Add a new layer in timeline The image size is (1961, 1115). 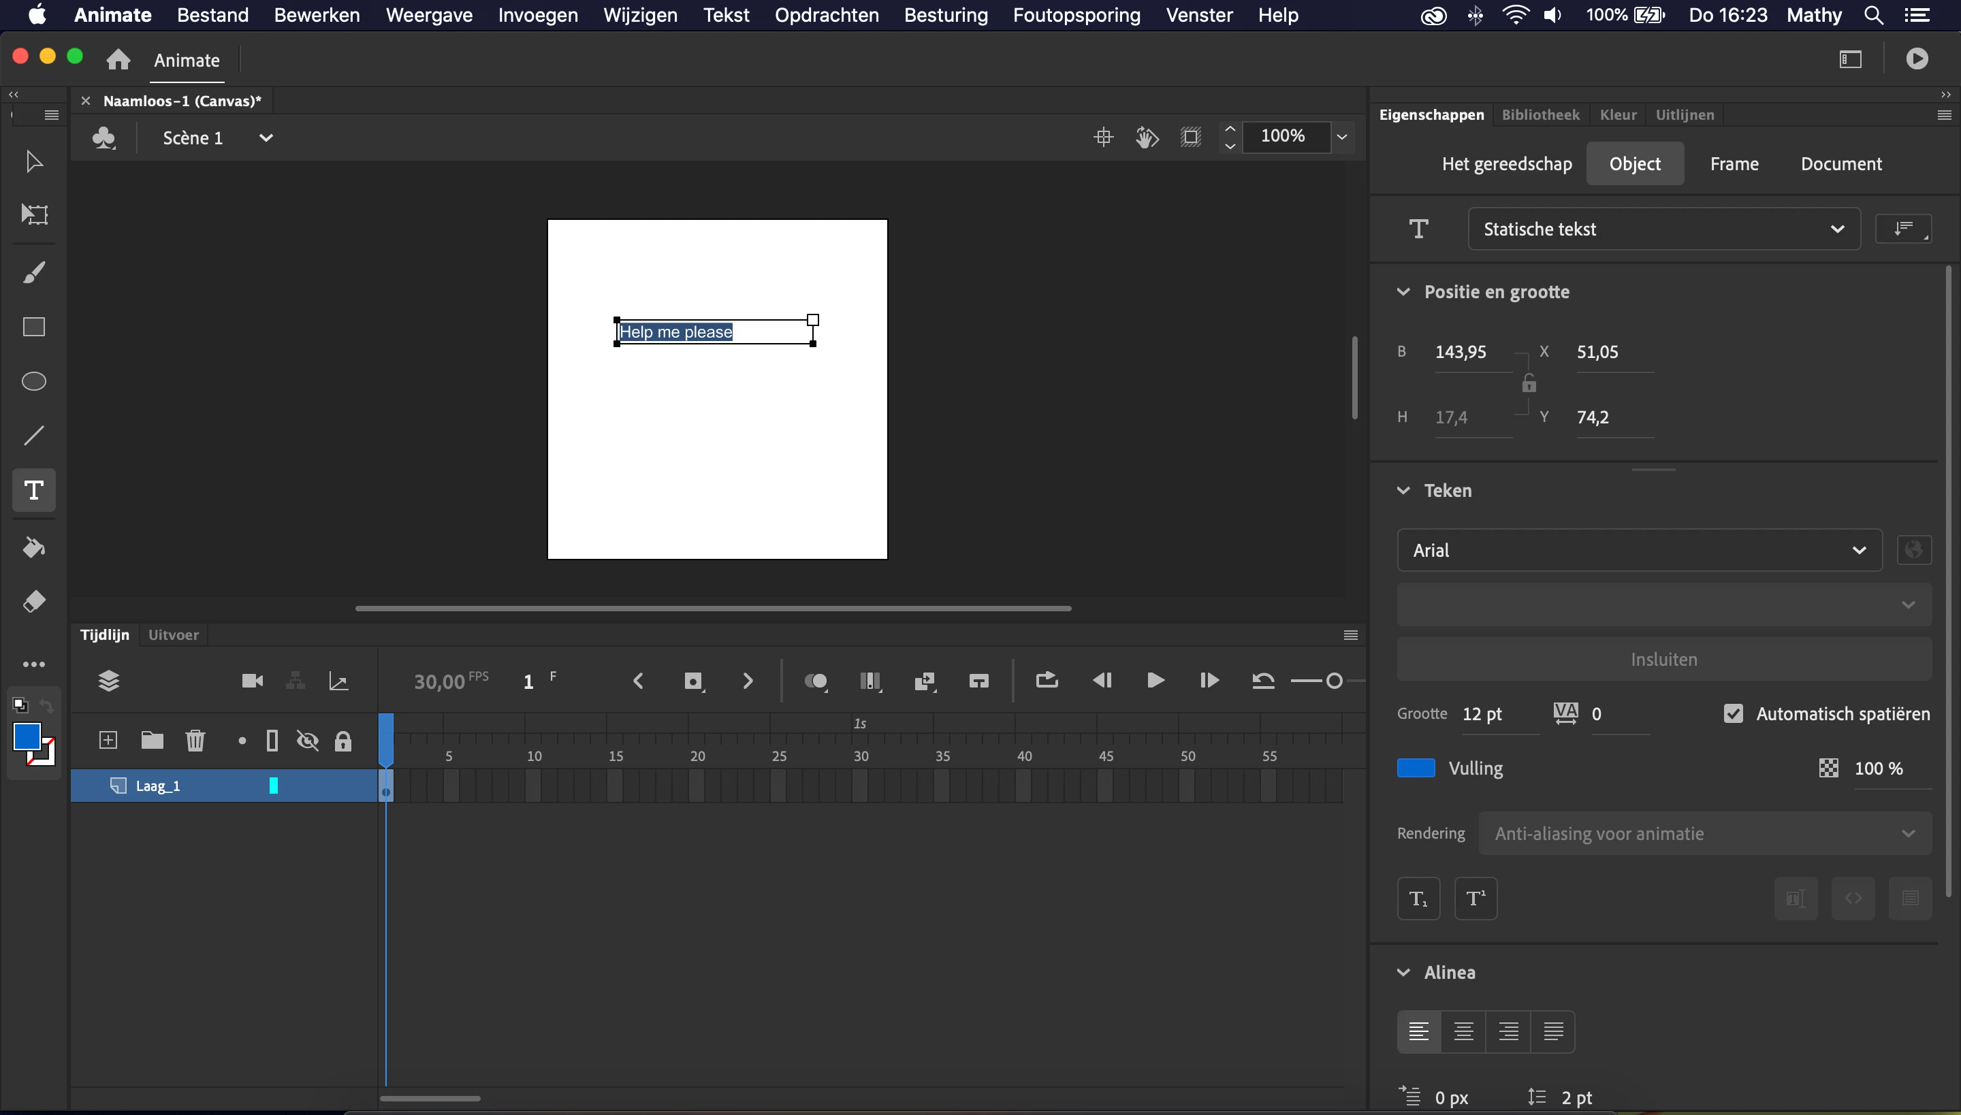tap(108, 740)
